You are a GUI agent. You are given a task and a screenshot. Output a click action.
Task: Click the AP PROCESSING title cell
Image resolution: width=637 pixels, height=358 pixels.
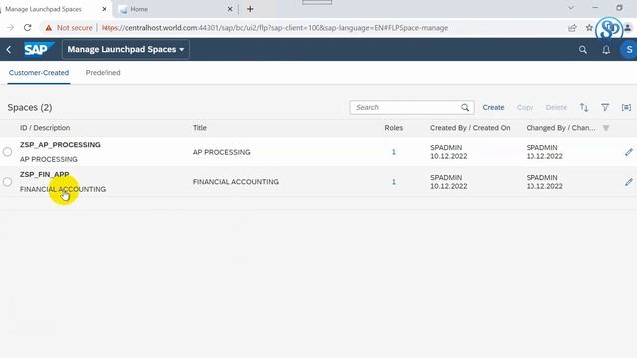(221, 152)
